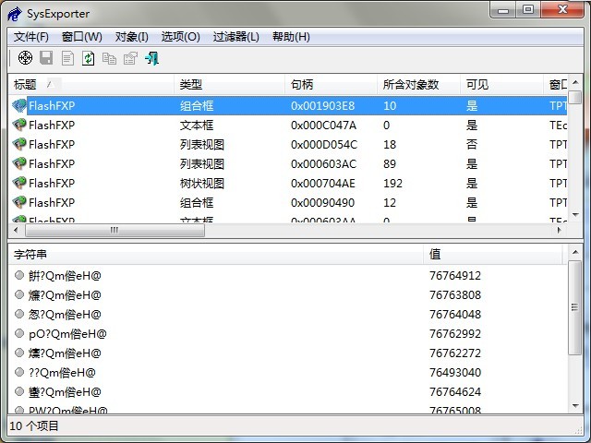This screenshot has width=591, height=443.
Task: Click the save floppy disk toolbar icon
Action: [47, 58]
